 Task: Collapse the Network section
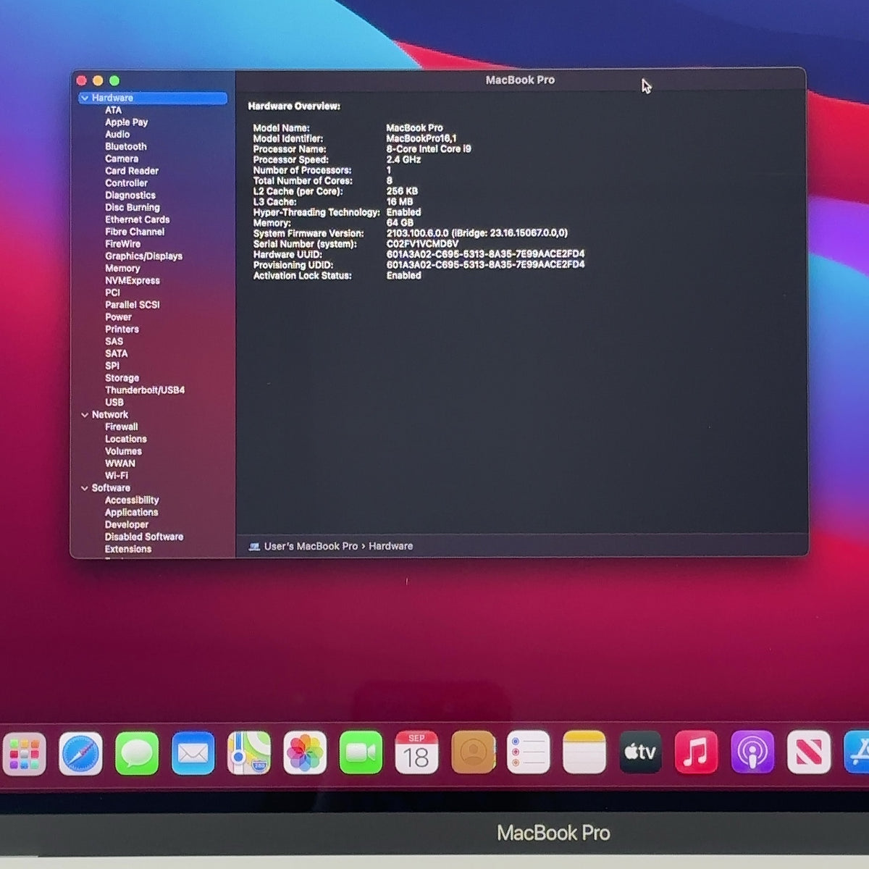coord(85,415)
